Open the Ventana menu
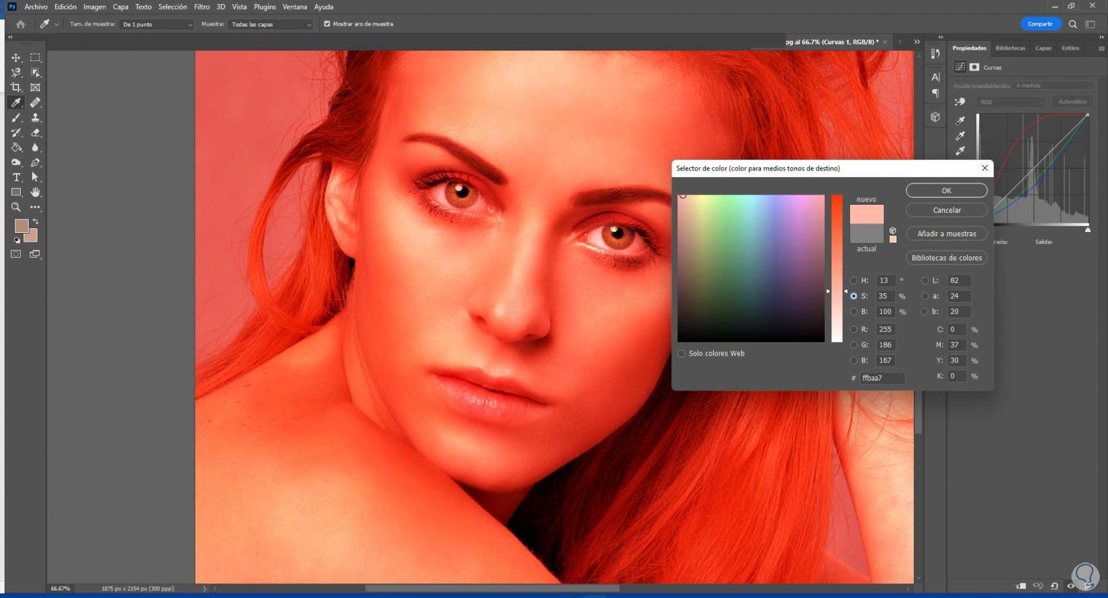The width and height of the screenshot is (1108, 598). coord(295,7)
